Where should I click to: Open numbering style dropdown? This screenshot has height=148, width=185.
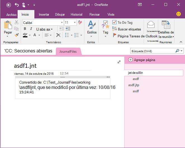pyautogui.click(x=81, y=35)
